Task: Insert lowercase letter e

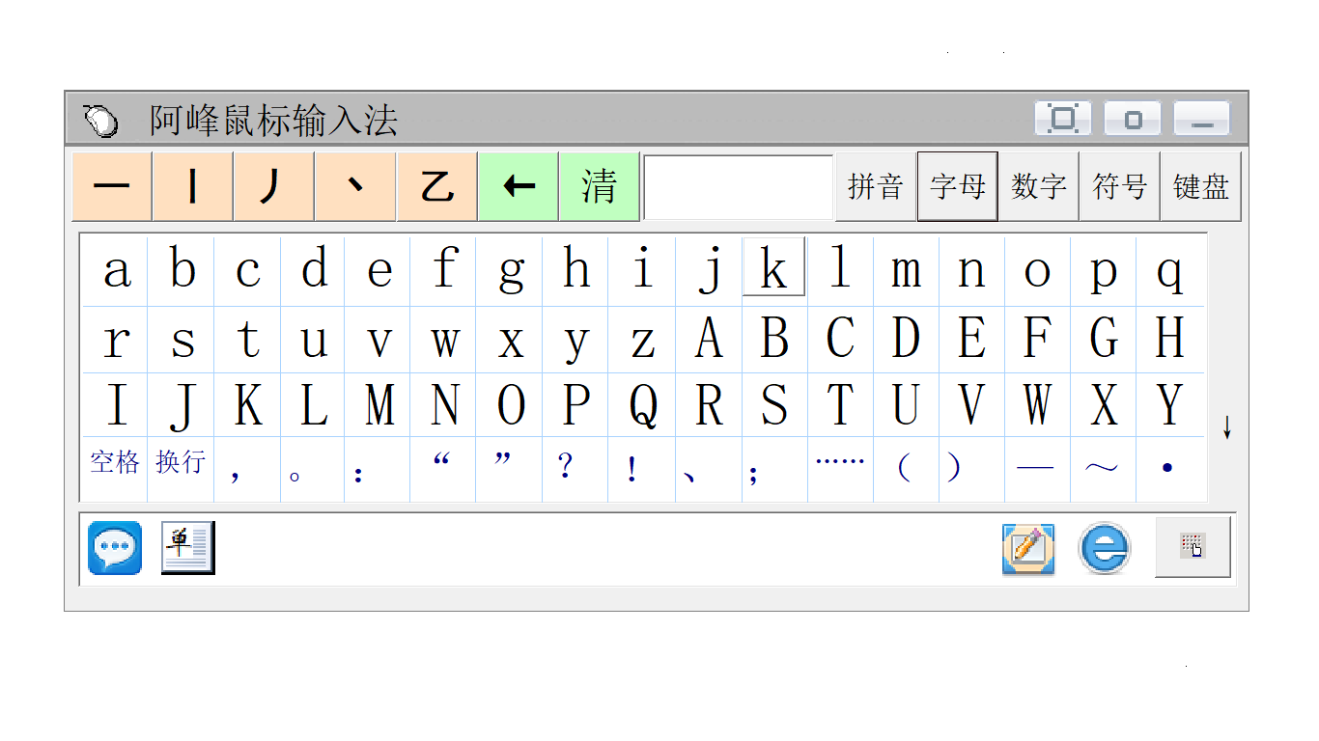Action: coord(379,270)
